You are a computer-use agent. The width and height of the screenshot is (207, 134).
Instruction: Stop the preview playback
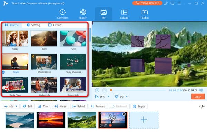105,90
